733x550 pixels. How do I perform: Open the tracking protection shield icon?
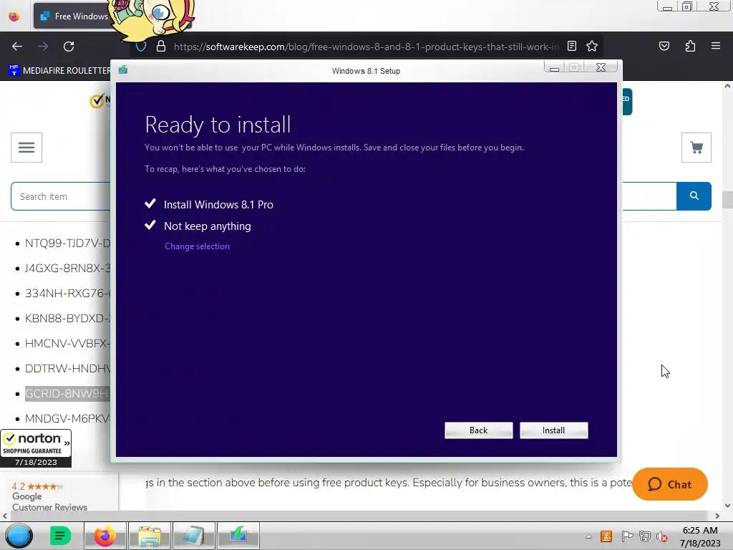[141, 47]
